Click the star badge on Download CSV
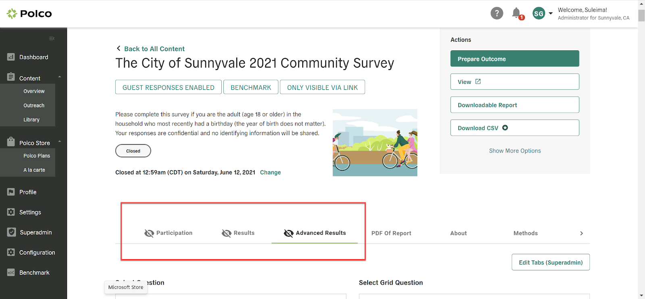Viewport: 645px width, 299px height. click(505, 128)
